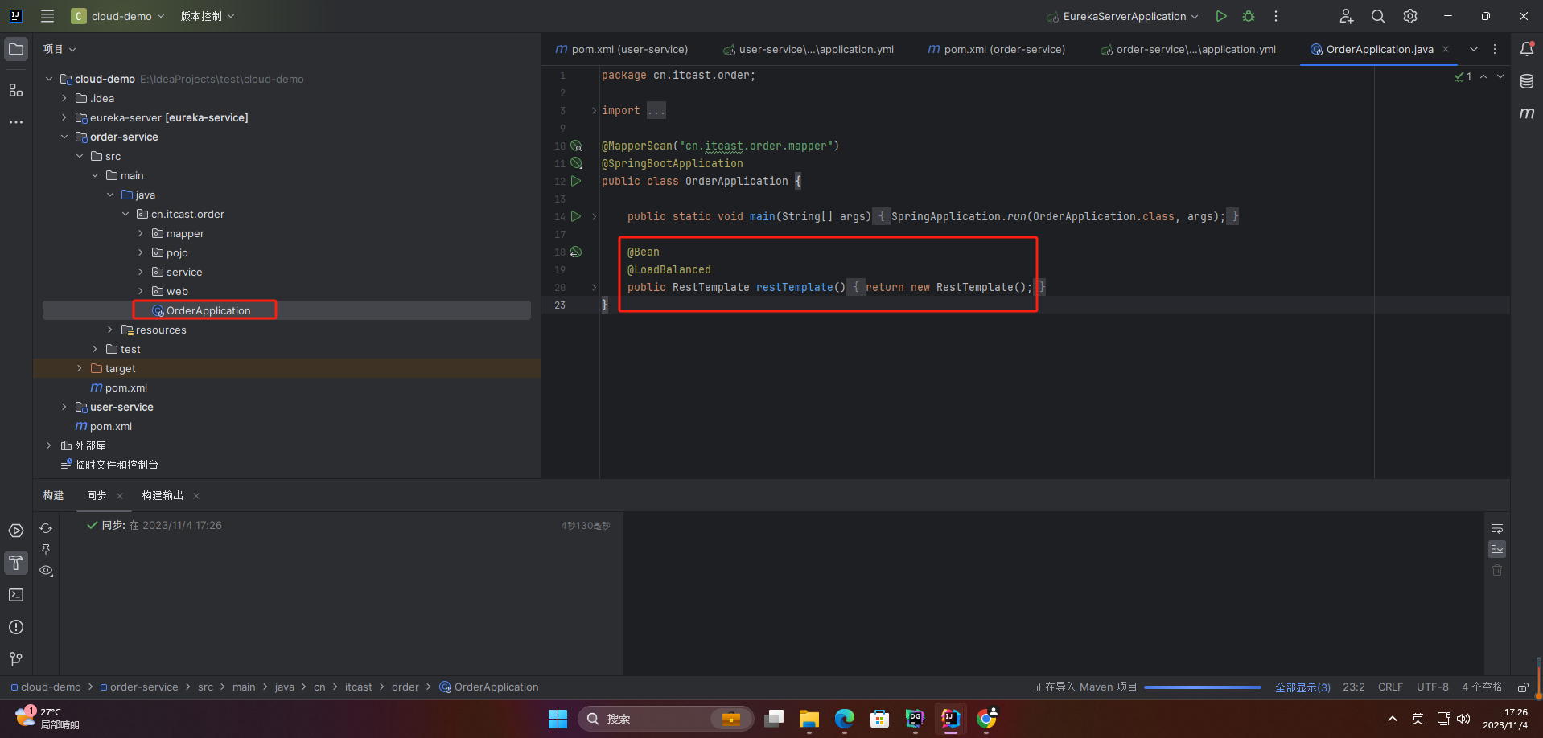The image size is (1543, 738).
Task: Open the main hamburger menu
Action: pyautogui.click(x=47, y=16)
